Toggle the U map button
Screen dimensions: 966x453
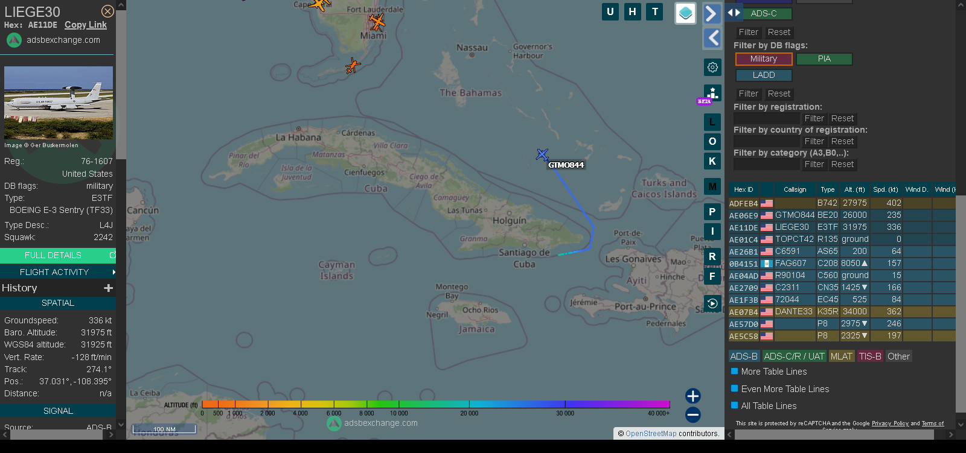coord(610,11)
